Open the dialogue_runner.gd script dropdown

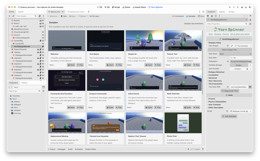[x=250, y=111]
